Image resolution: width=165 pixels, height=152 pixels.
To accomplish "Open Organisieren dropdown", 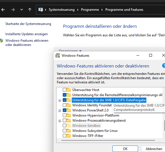I will point(70,50).
